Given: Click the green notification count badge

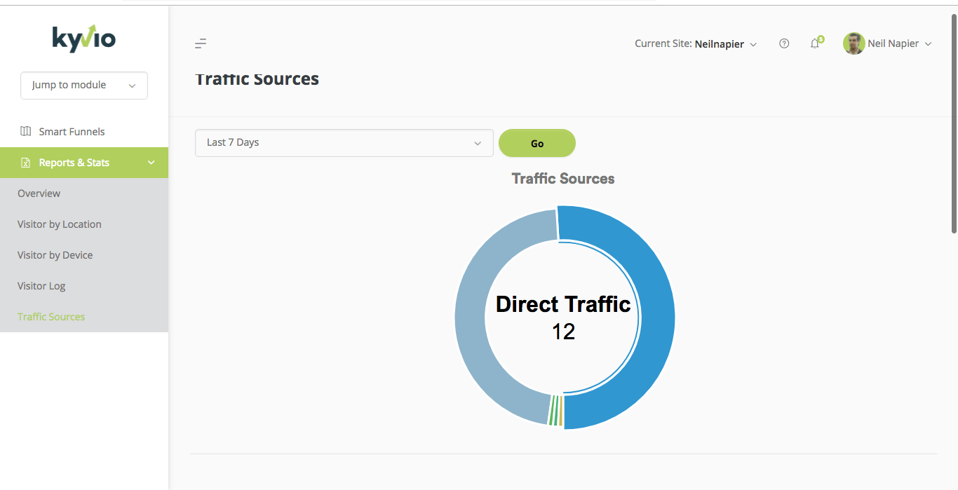Looking at the screenshot, I should pyautogui.click(x=821, y=39).
